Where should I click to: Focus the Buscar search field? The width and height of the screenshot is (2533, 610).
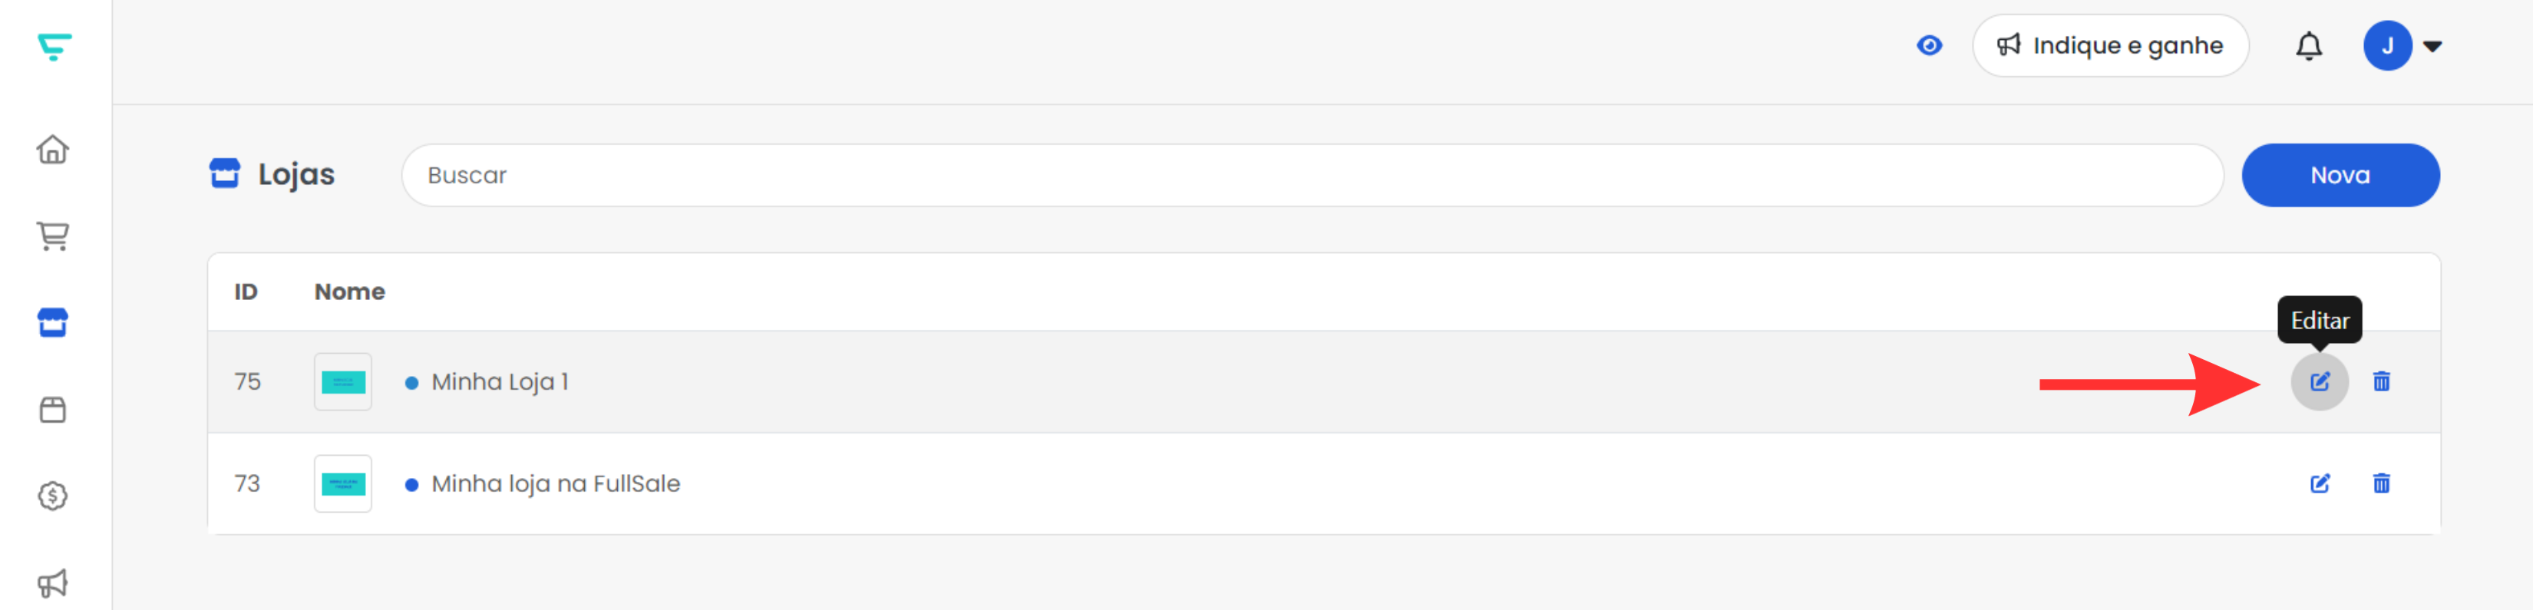[x=1312, y=175]
